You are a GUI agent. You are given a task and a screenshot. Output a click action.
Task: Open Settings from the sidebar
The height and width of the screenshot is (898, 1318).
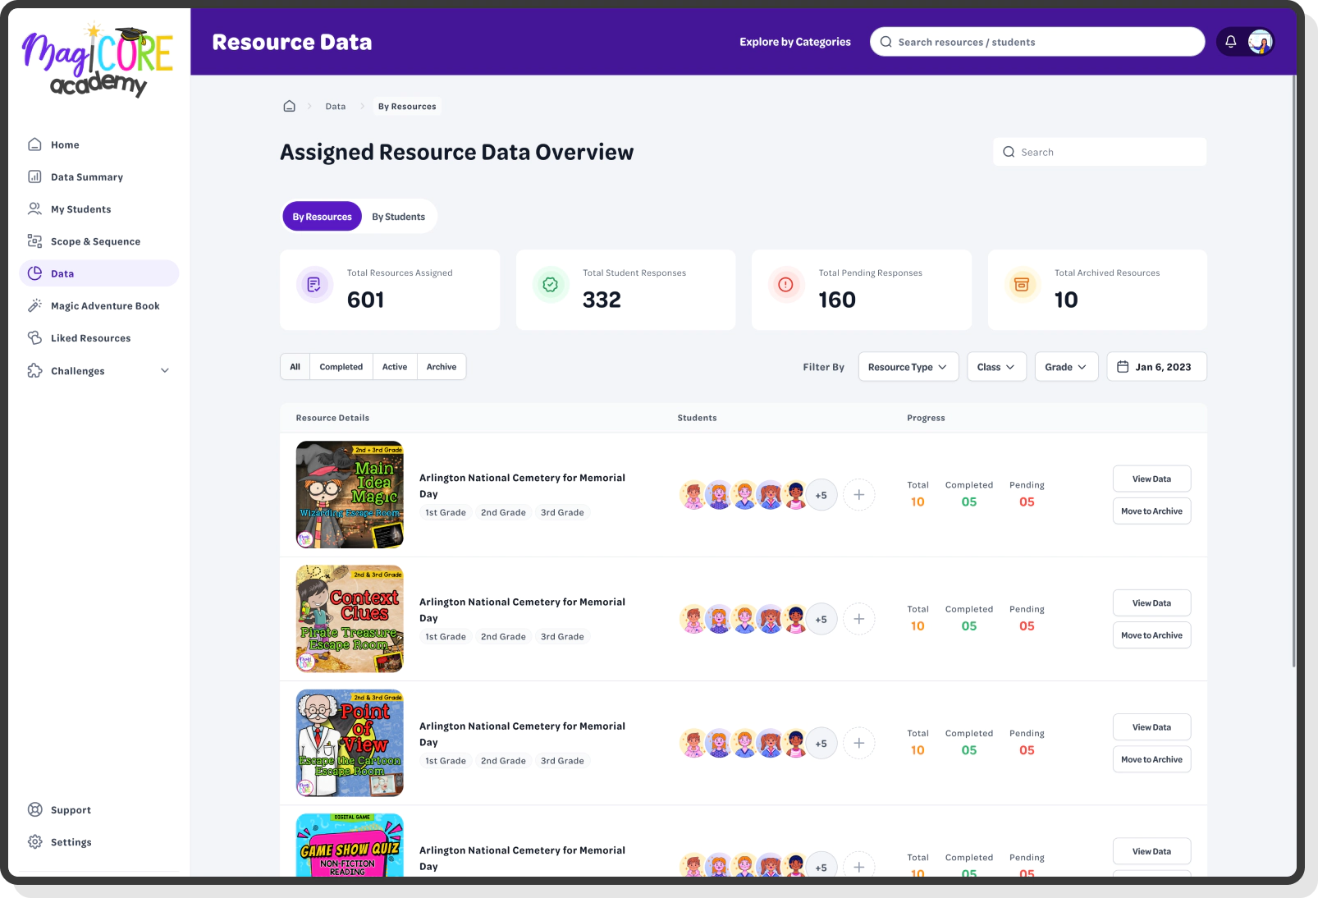71,841
